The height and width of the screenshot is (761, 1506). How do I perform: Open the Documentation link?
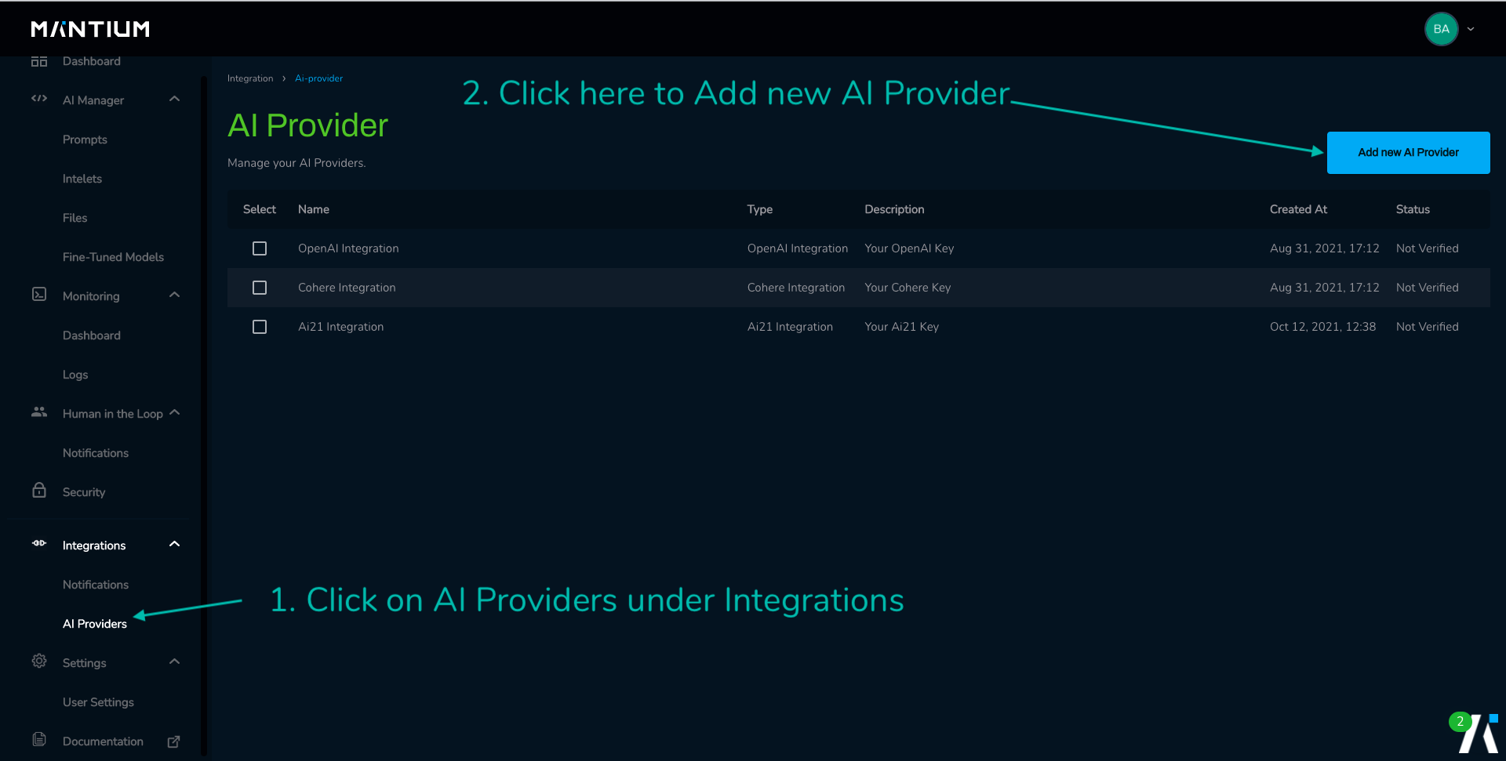103,741
